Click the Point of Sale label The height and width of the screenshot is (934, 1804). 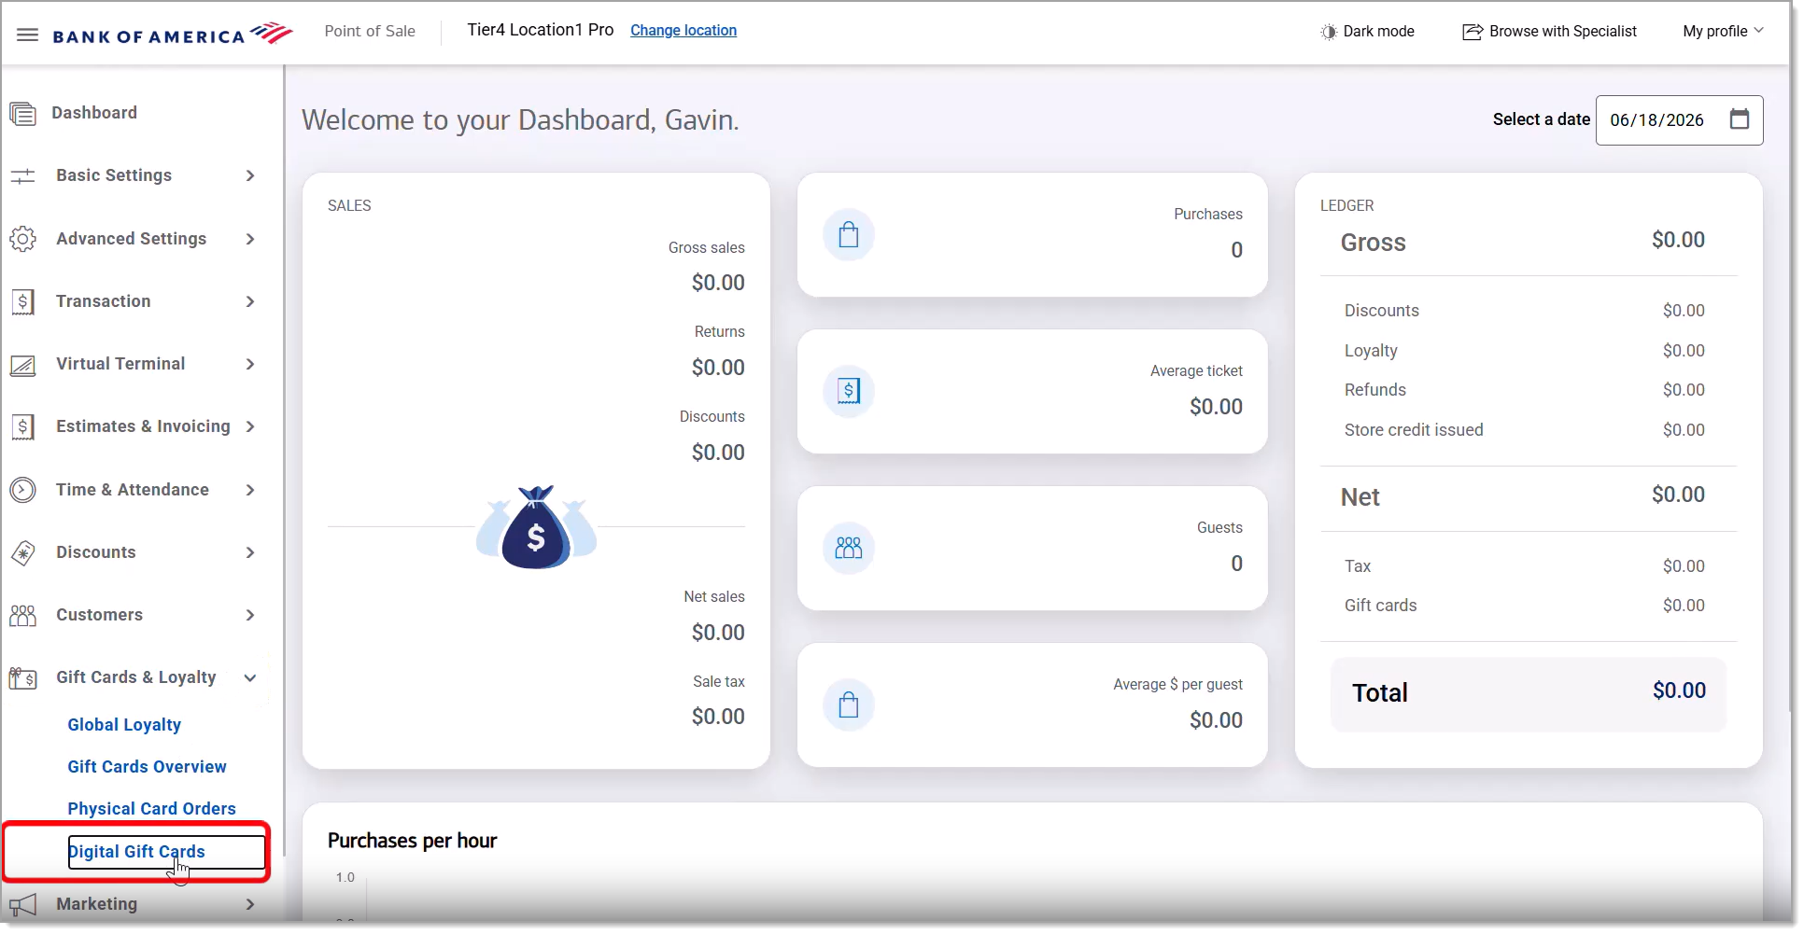[x=370, y=31]
